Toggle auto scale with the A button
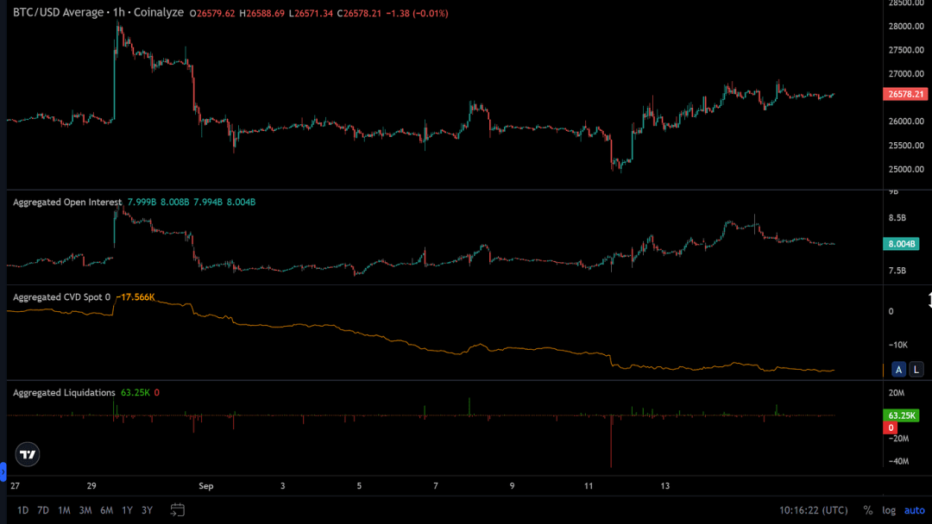 (898, 370)
